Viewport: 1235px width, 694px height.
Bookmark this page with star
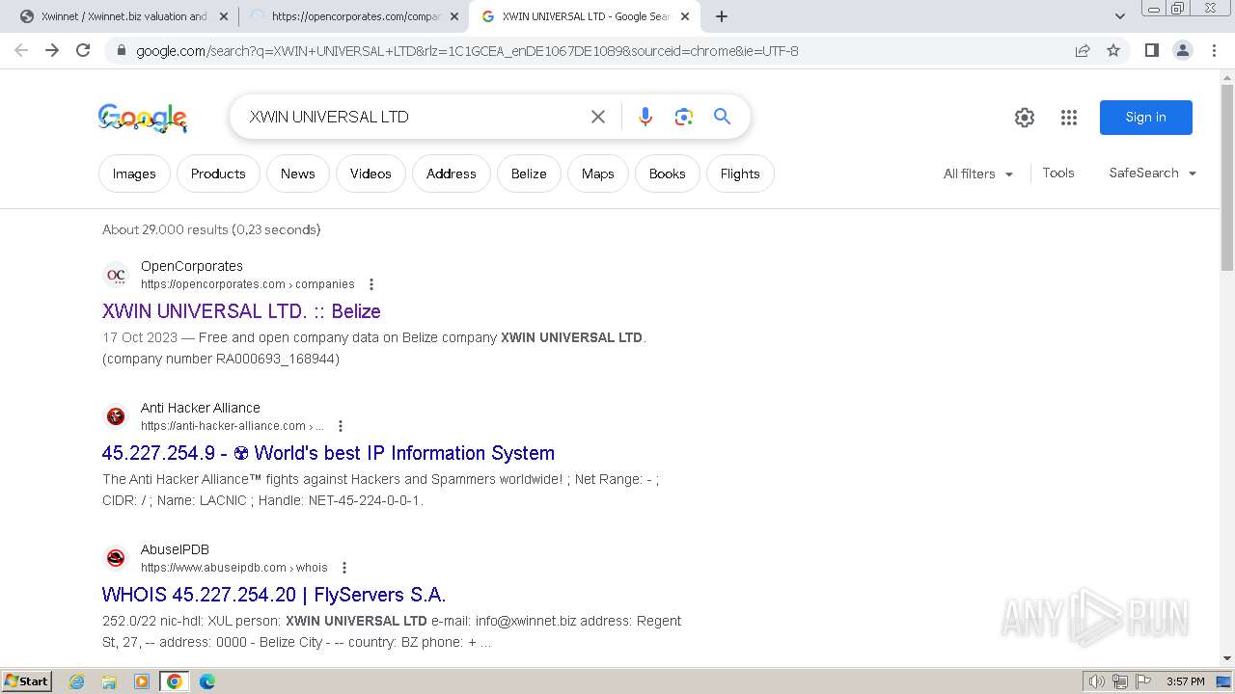point(1113,50)
